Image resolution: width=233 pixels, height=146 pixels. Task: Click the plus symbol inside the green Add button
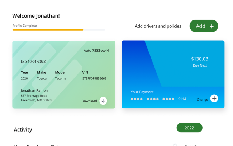(212, 26)
